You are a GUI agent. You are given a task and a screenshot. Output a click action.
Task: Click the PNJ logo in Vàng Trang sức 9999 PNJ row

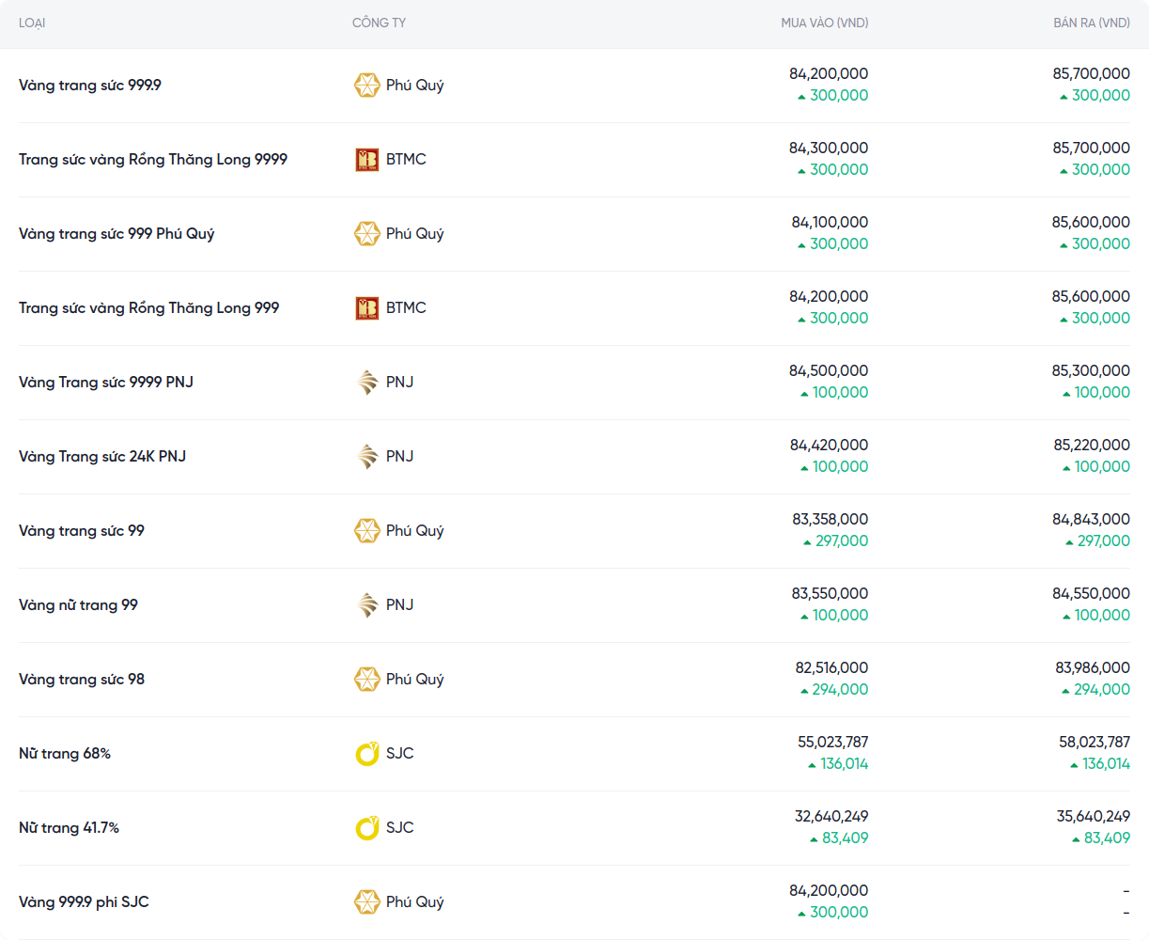pyautogui.click(x=366, y=383)
